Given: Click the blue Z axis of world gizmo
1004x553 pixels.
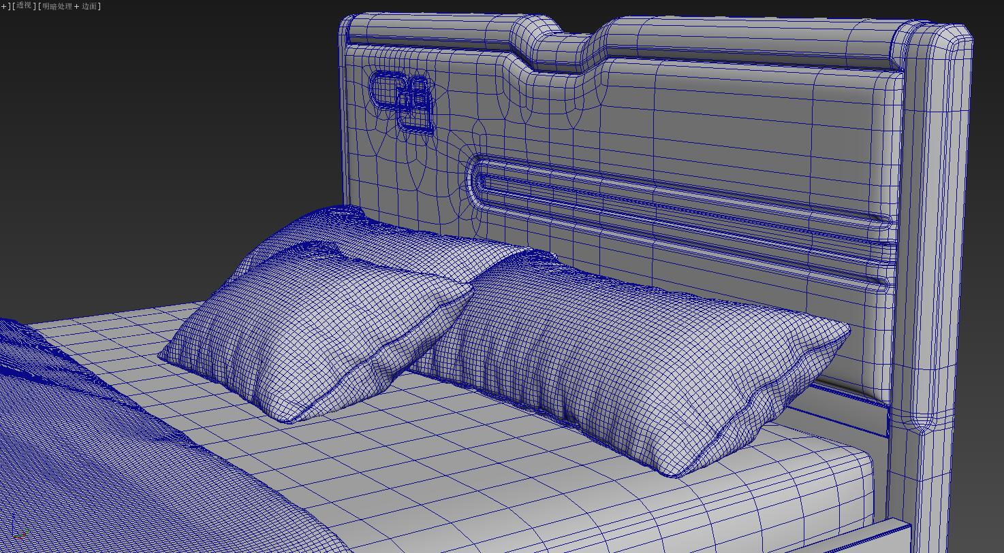Looking at the screenshot, I should pos(13,524).
